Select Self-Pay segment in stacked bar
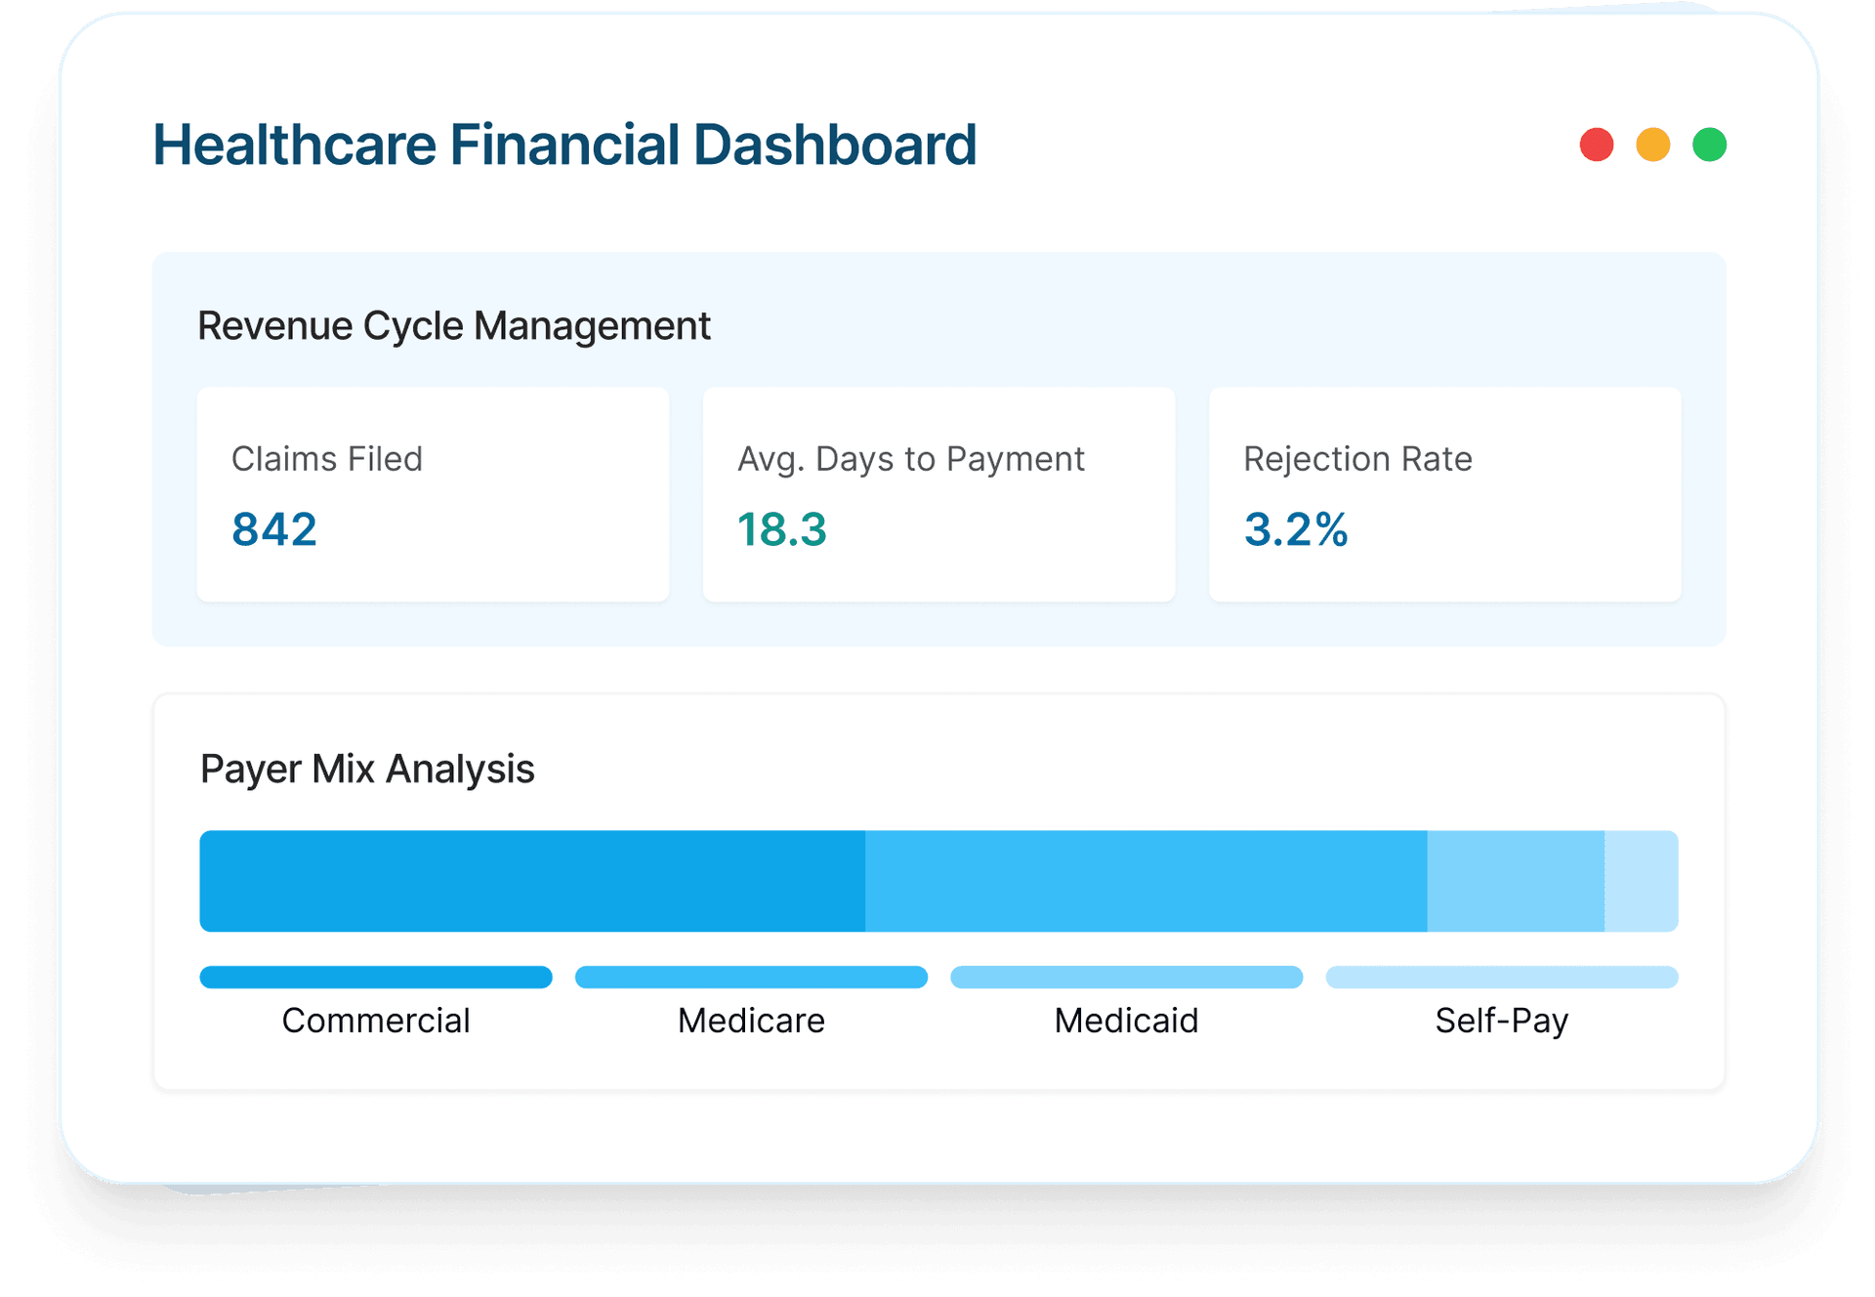 pyautogui.click(x=1641, y=881)
